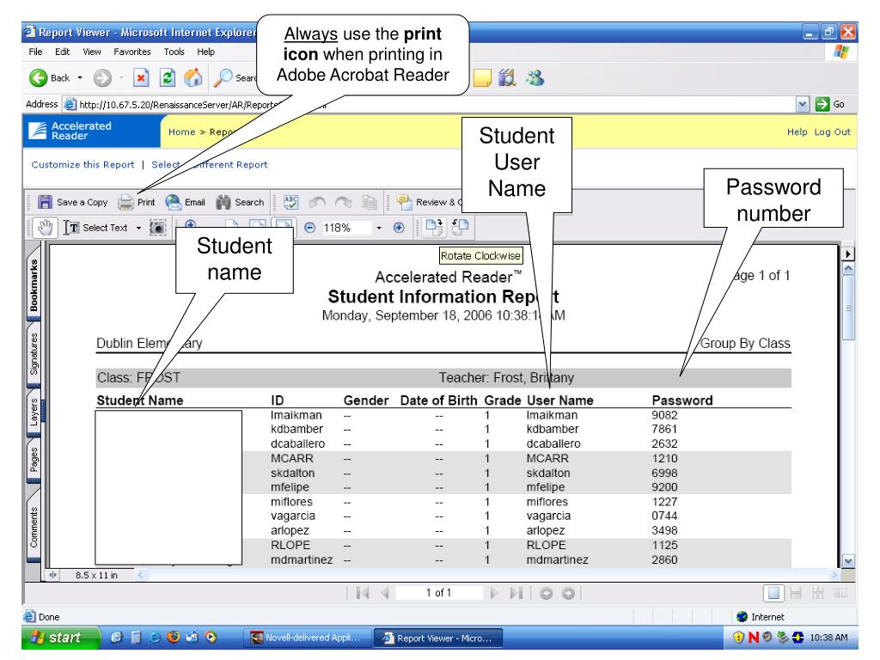
Task: Click the Email toolbar icon
Action: pos(173,202)
